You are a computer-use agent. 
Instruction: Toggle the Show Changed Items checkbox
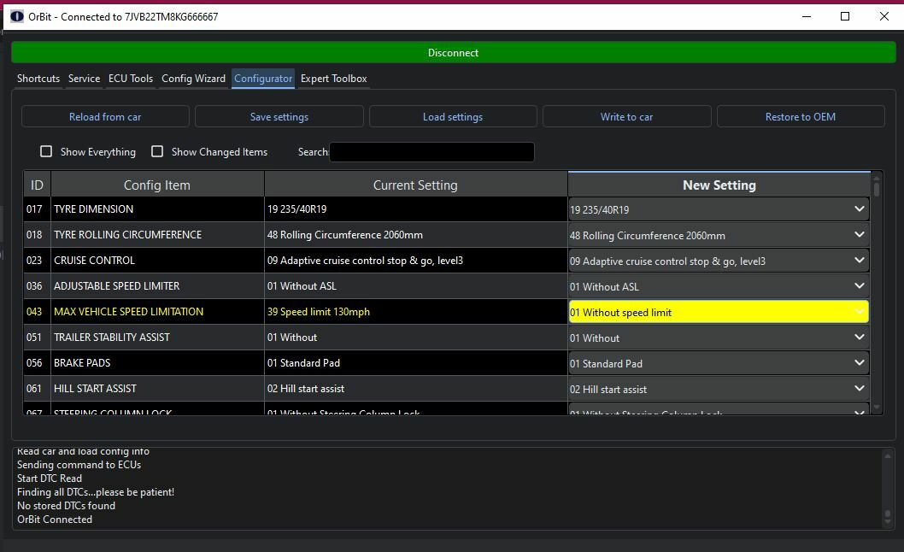coord(157,152)
